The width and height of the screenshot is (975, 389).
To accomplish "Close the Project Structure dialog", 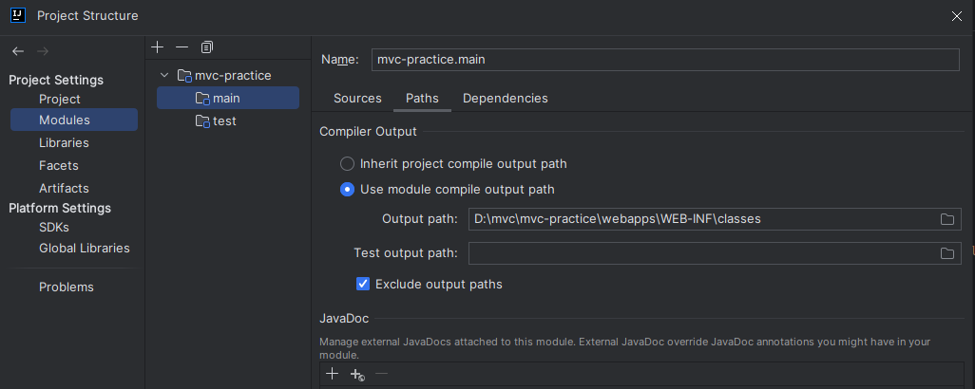I will (957, 16).
